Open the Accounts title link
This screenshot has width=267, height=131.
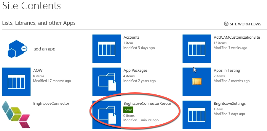click(131, 37)
